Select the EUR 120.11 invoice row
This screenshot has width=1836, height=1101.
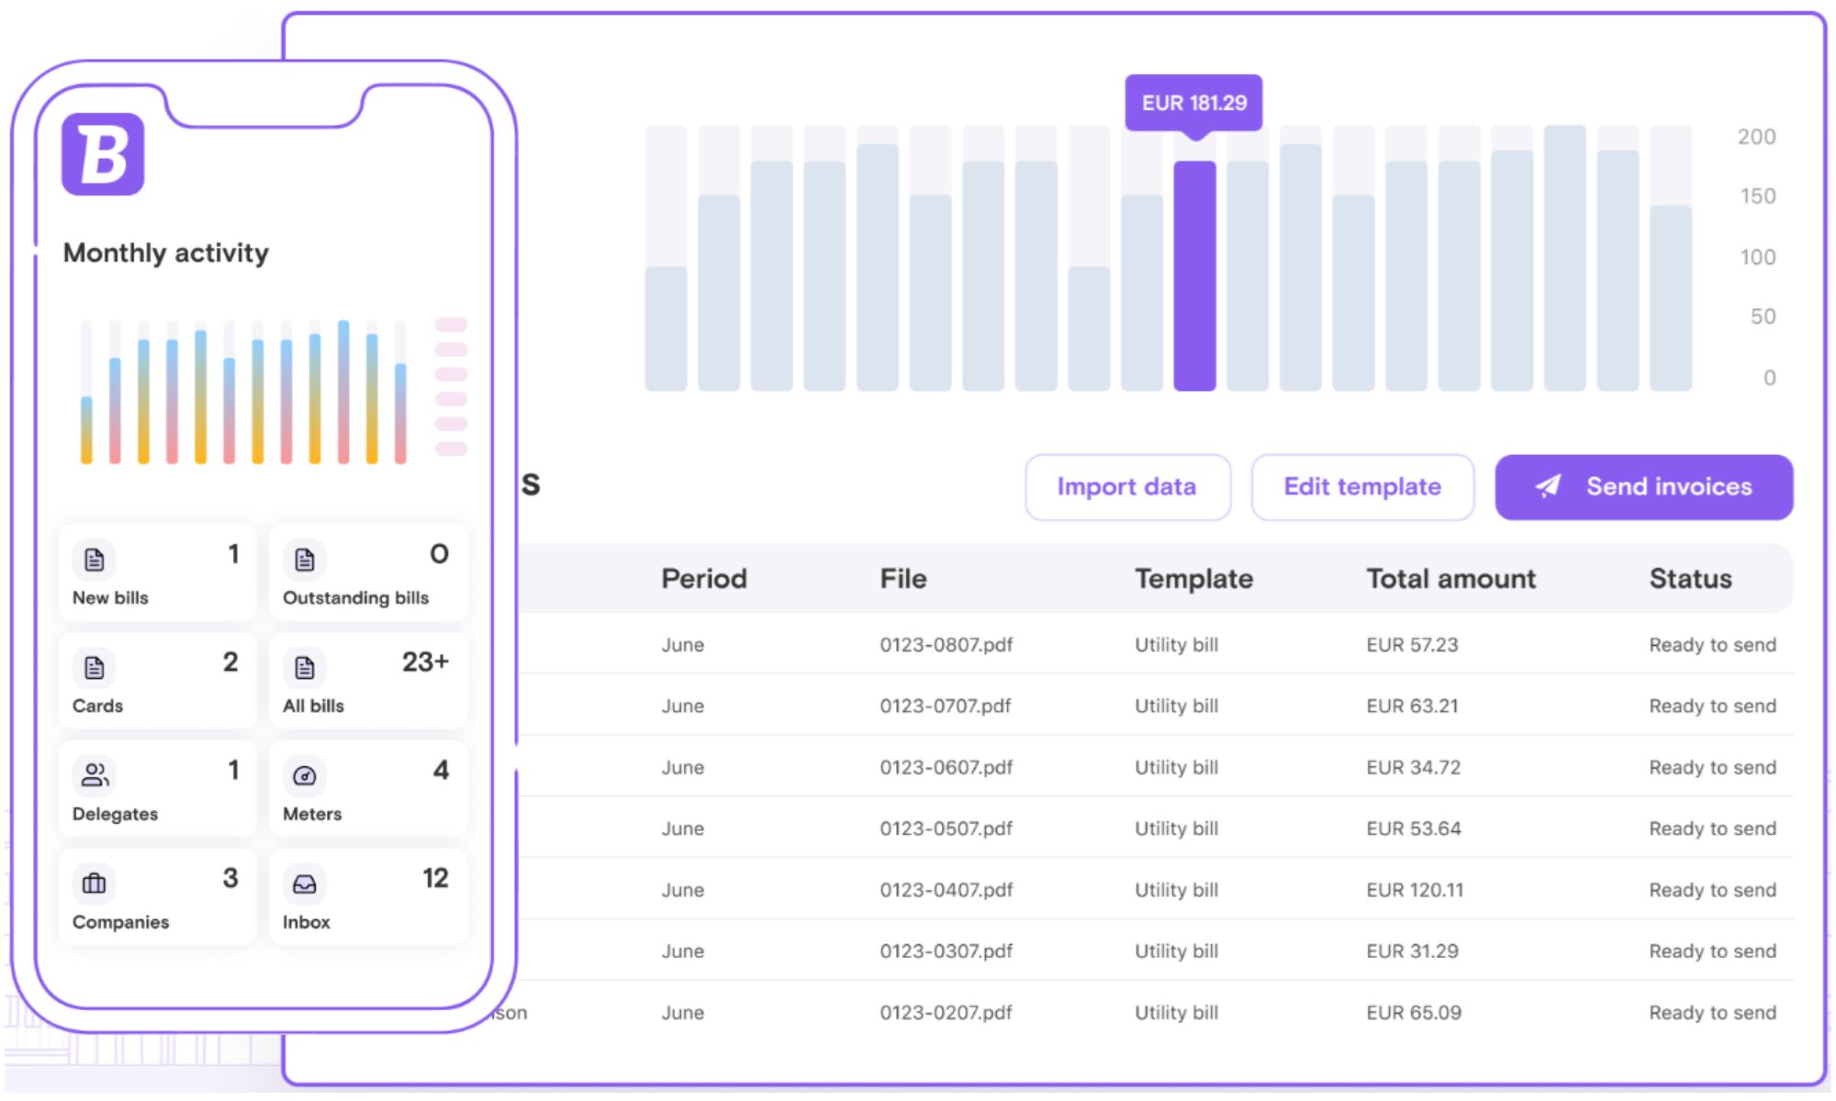tap(1414, 890)
